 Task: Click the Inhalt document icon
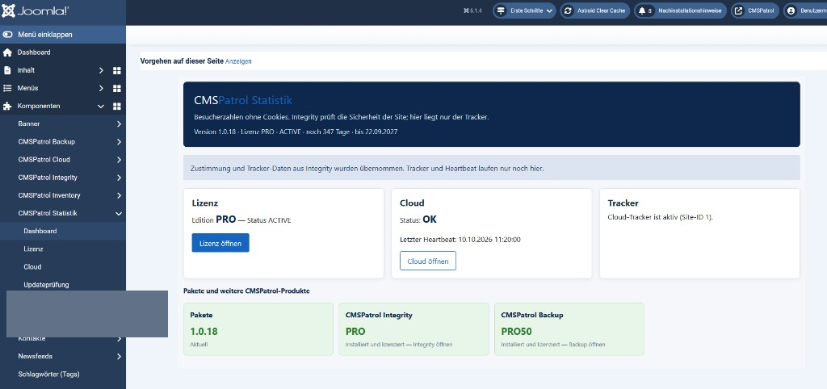tap(7, 70)
